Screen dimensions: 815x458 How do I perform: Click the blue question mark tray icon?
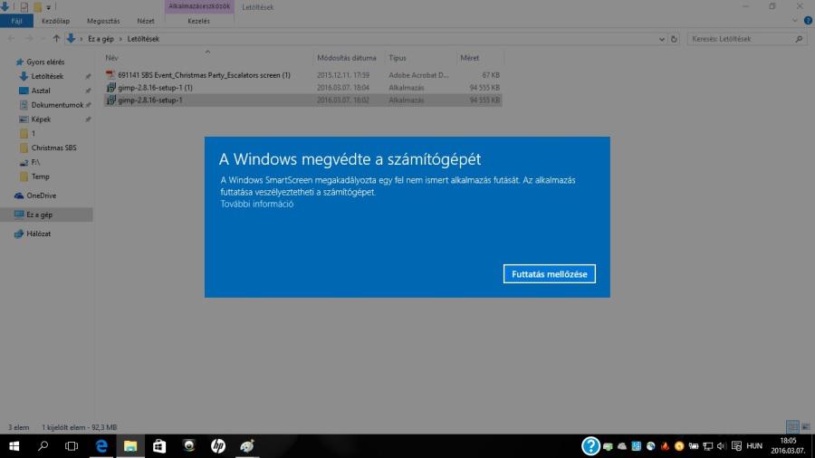pos(590,446)
